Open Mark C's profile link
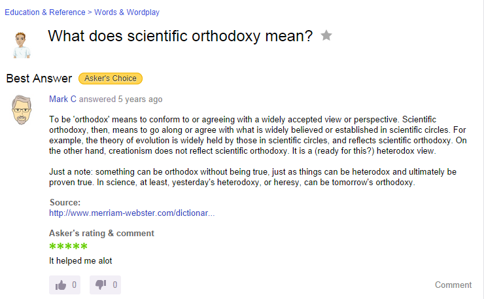 click(63, 99)
